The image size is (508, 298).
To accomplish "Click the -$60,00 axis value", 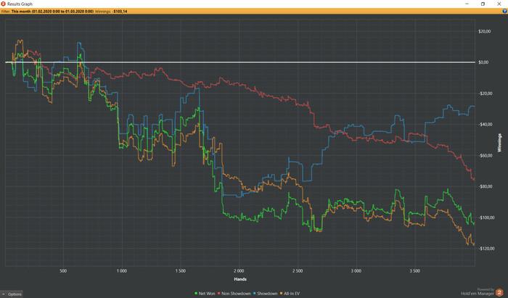I will [485, 156].
